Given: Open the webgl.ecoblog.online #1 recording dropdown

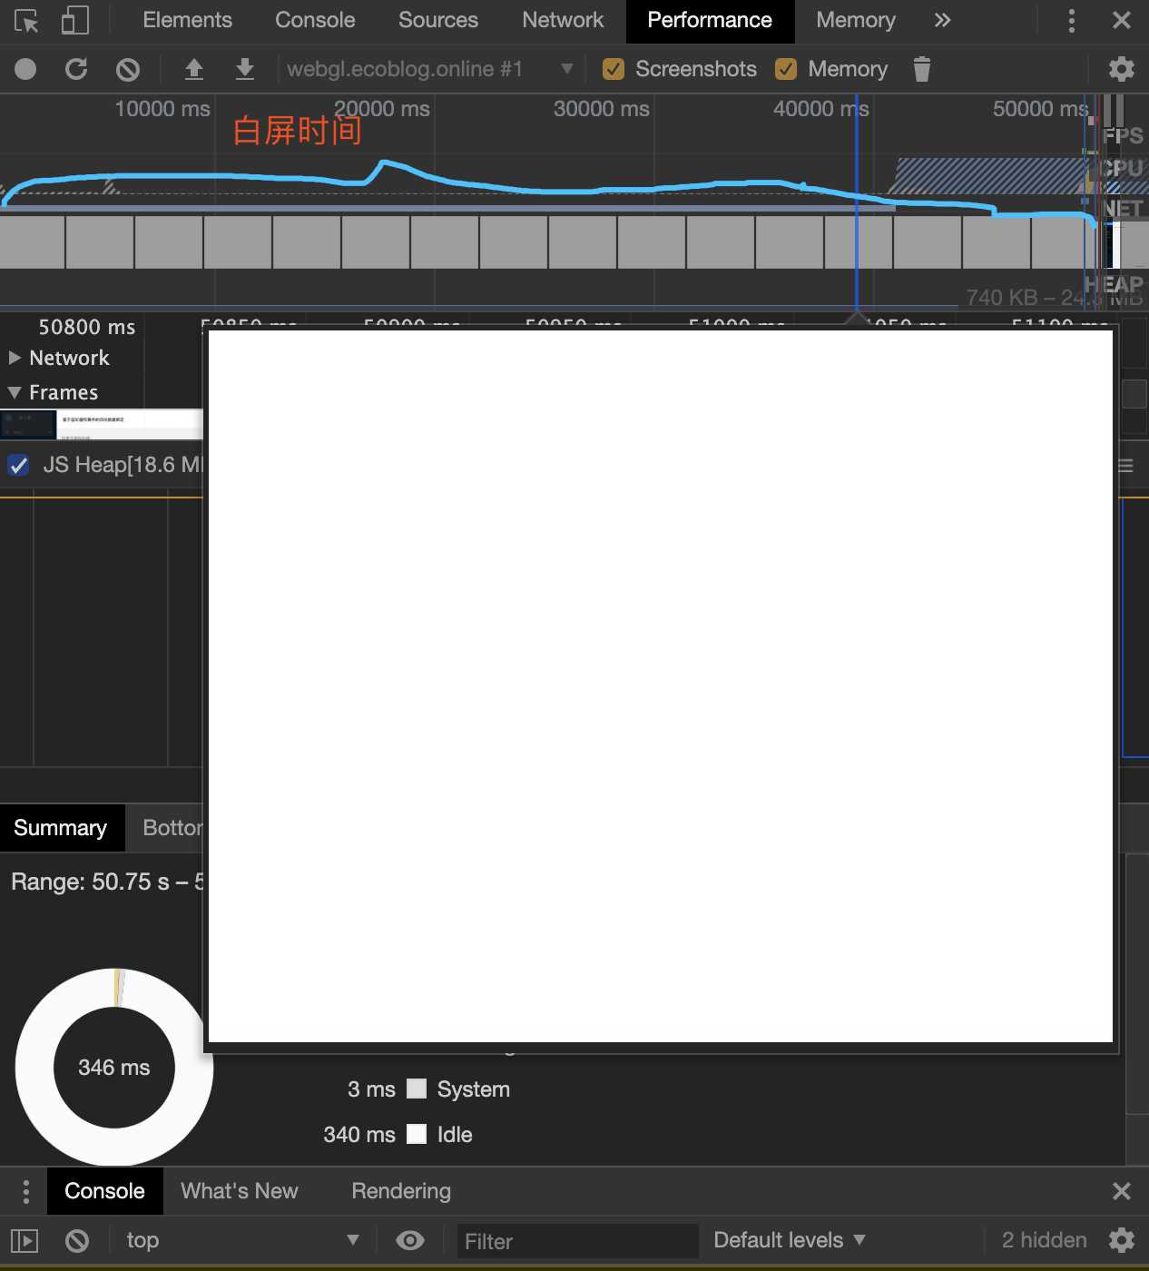Looking at the screenshot, I should point(429,69).
